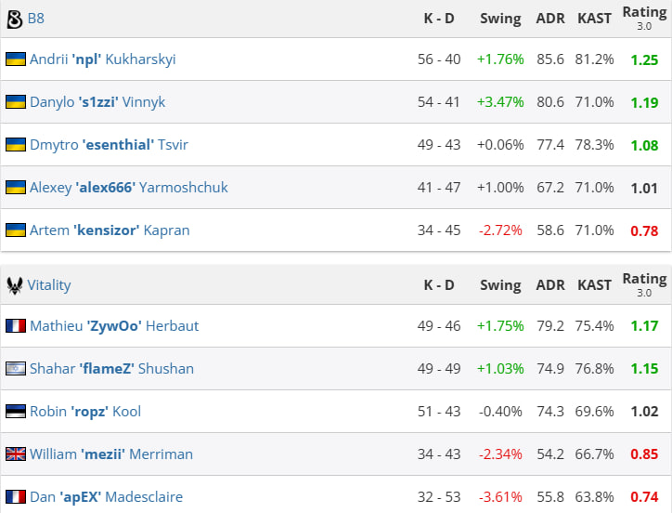672x513 pixels.
Task: Open Danylo 's1zzi' Vinnyk profile
Action: 97,102
